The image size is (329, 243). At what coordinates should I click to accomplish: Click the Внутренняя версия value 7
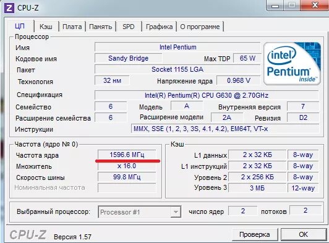click(x=303, y=106)
